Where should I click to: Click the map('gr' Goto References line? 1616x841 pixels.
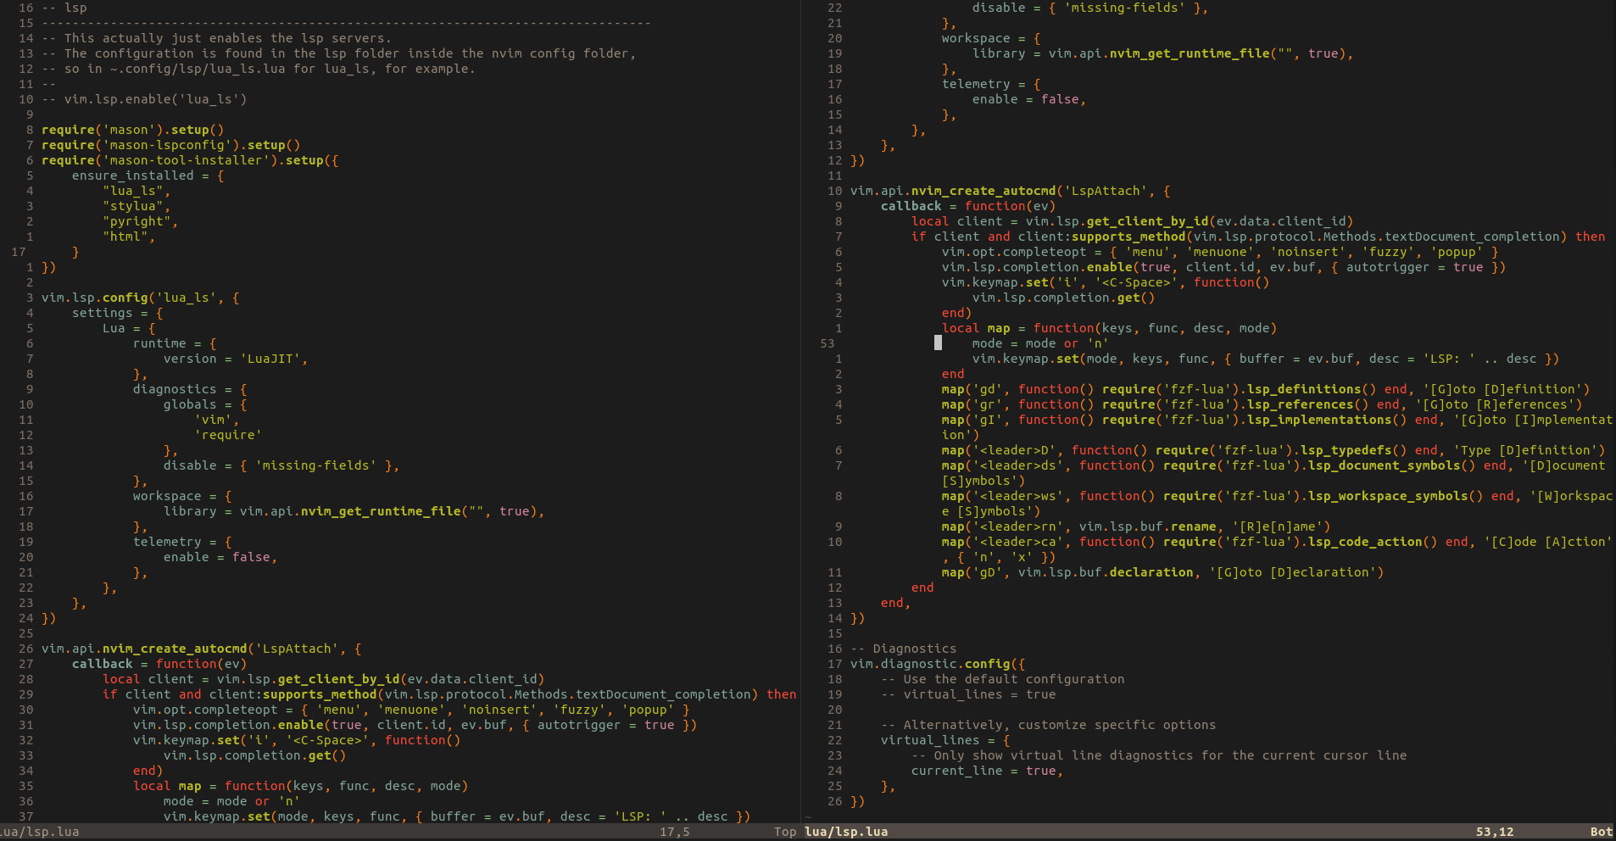pyautogui.click(x=1262, y=404)
